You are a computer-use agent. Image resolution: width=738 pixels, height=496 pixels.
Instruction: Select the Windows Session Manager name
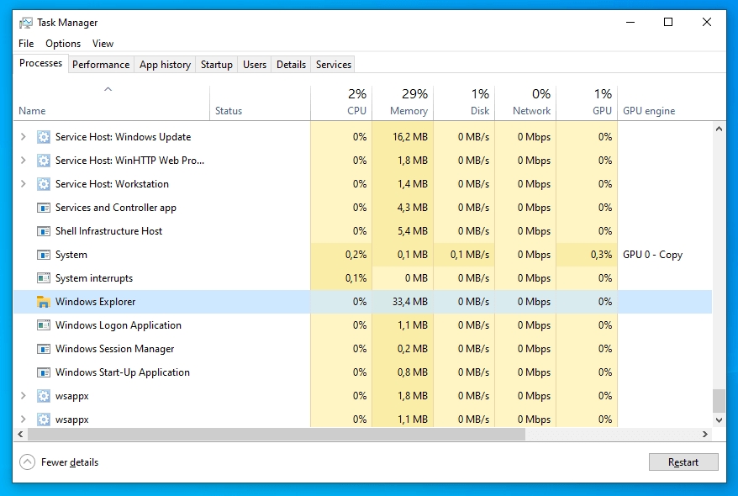[x=115, y=349]
